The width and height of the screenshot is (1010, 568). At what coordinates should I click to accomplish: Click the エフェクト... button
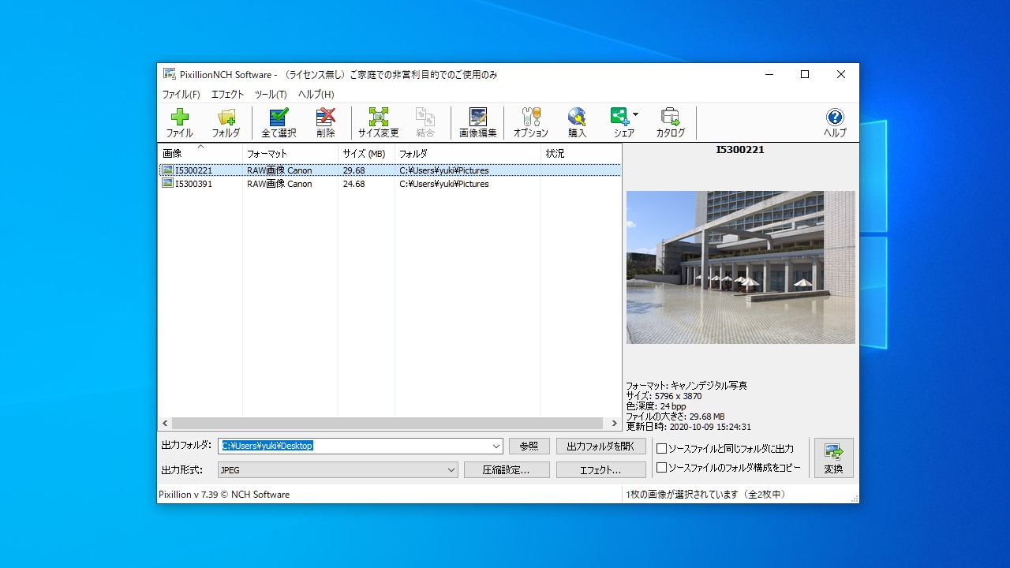(x=601, y=470)
